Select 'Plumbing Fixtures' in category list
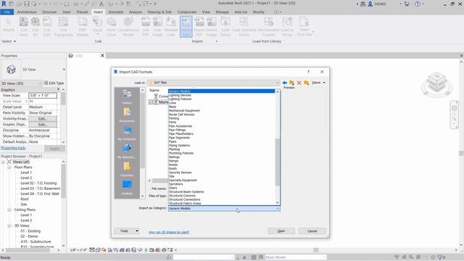The height and width of the screenshot is (261, 464). pos(181,153)
